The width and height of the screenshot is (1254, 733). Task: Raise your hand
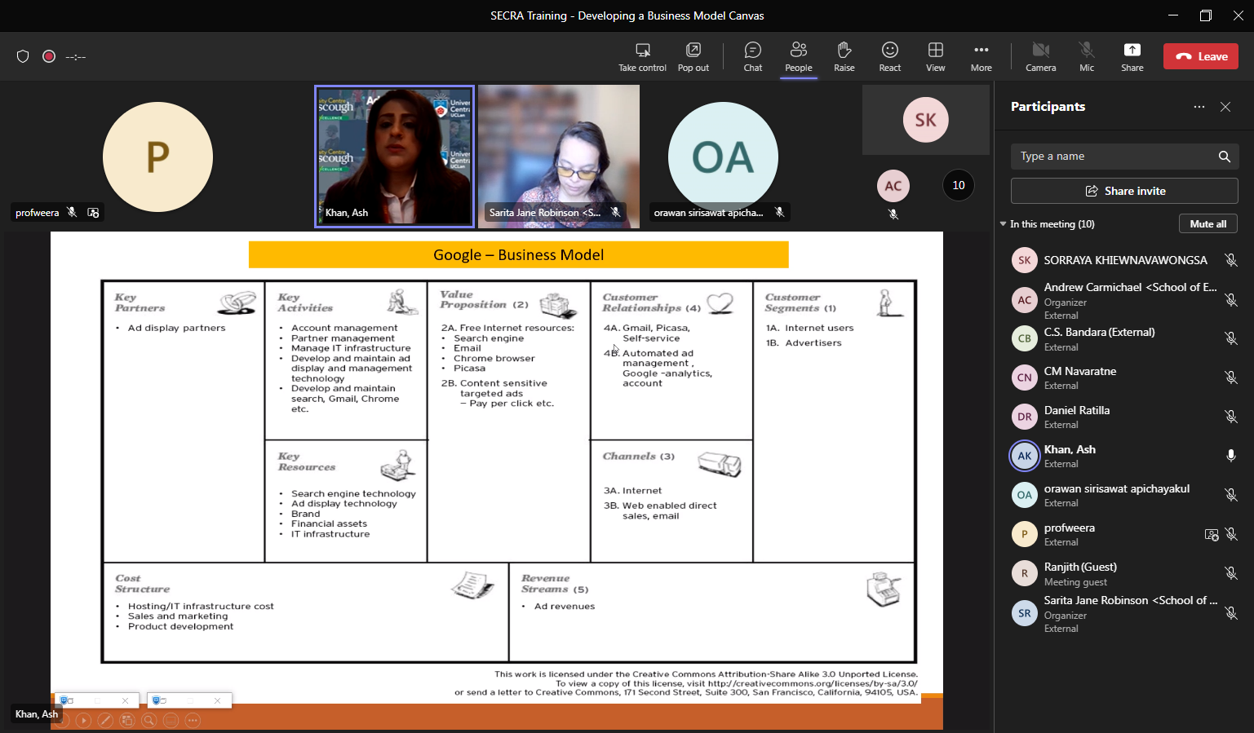pos(844,56)
